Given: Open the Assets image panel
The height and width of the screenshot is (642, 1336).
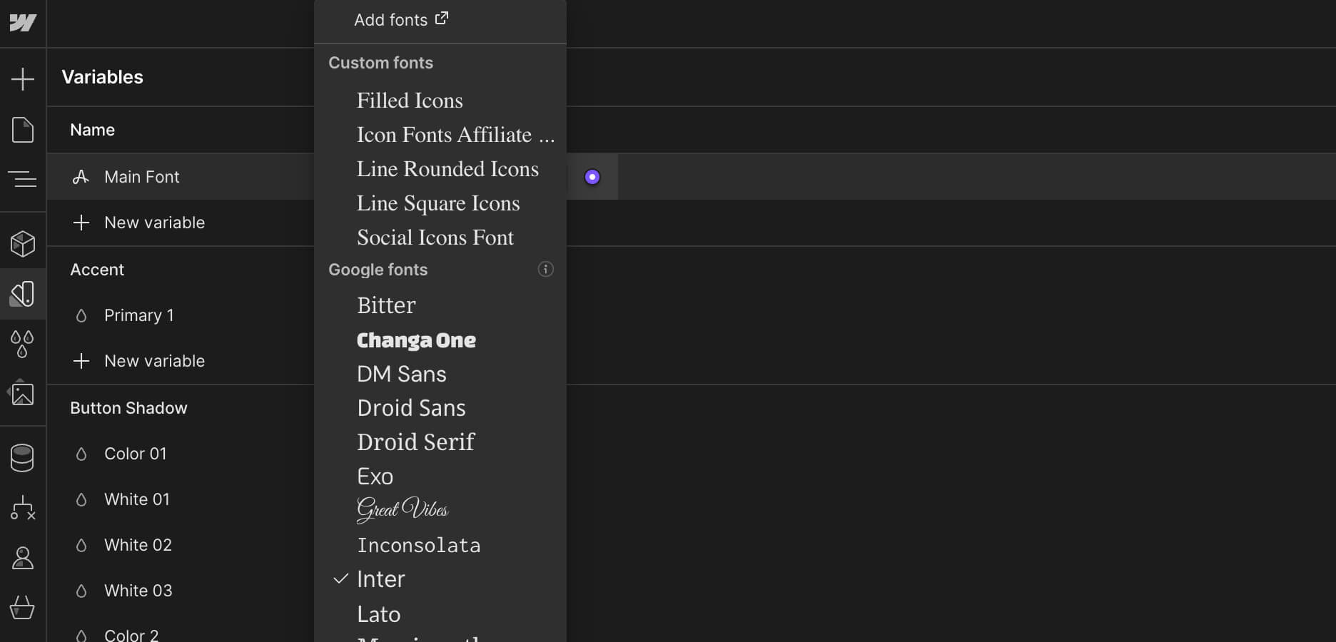Looking at the screenshot, I should pos(23,393).
